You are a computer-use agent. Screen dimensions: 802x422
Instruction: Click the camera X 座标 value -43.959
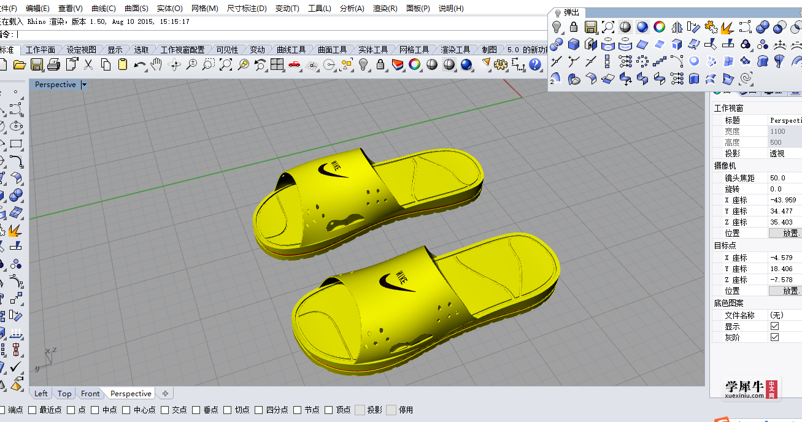(785, 200)
